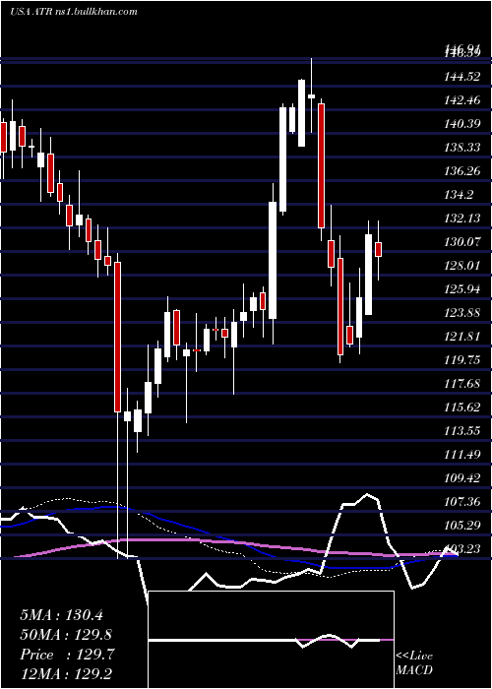492x689 pixels.
Task: Select the 142.46 price level label
Action: 462,100
